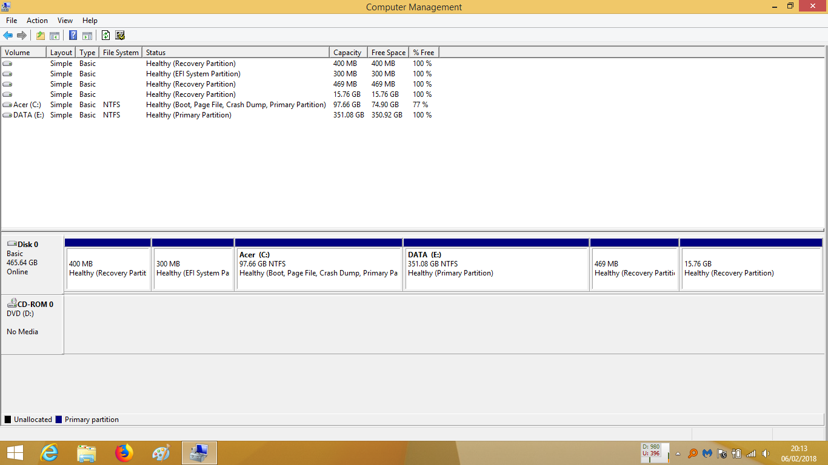Sort by the Capacity column header
Screen dimensions: 828x465
coord(349,53)
